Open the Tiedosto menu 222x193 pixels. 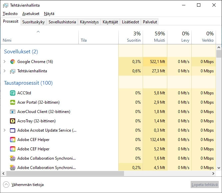(x=10, y=14)
